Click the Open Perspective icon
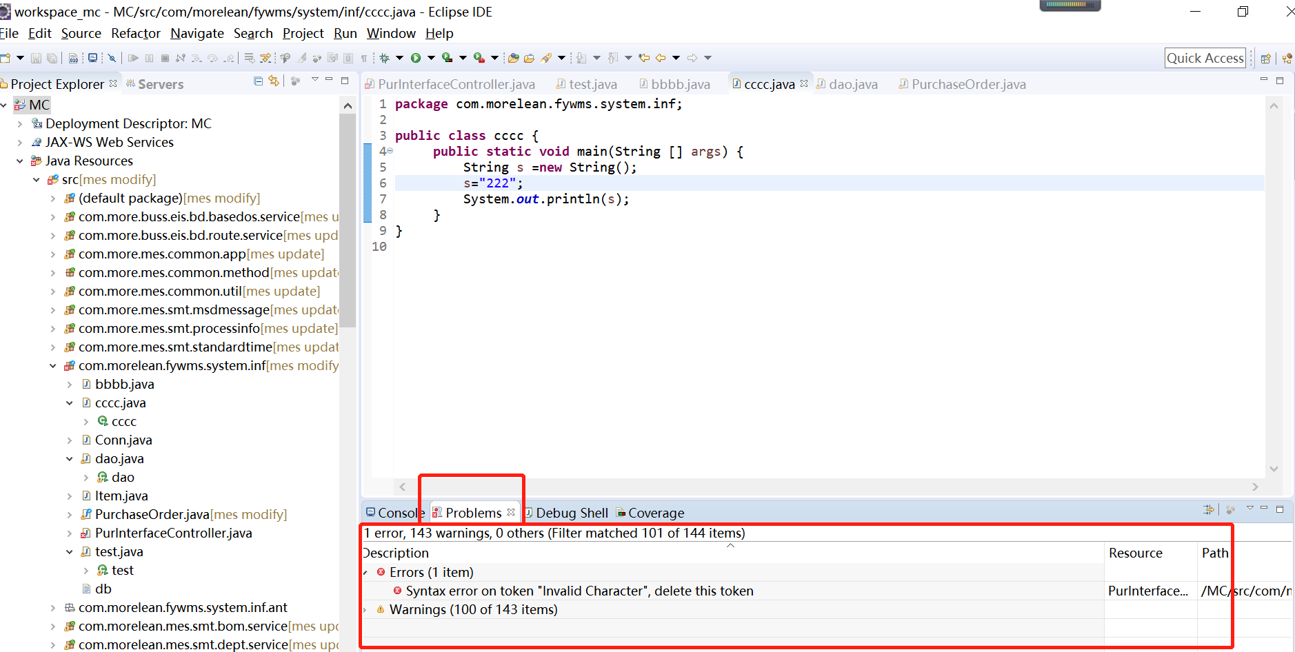Viewport: 1295px width, 652px height. coord(1265,59)
